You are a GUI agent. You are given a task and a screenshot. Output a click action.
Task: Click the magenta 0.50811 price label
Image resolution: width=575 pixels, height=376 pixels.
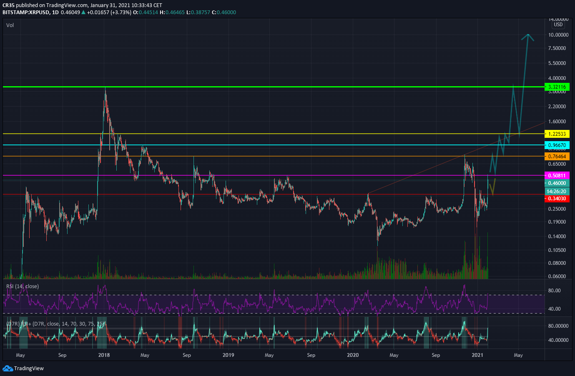557,176
